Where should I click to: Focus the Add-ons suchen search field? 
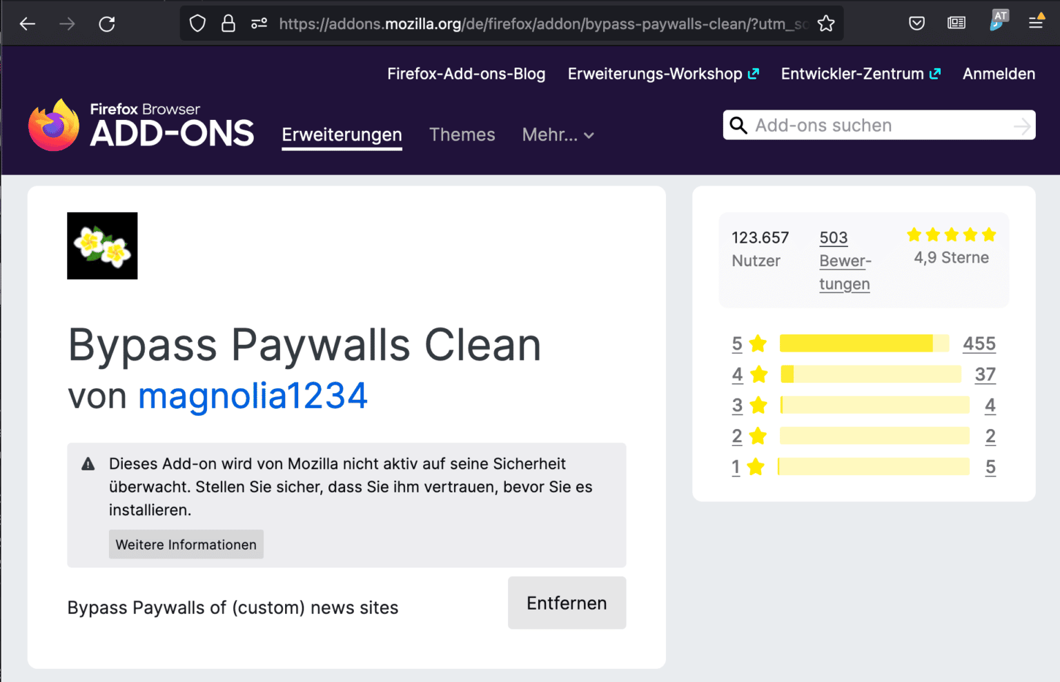pos(879,126)
